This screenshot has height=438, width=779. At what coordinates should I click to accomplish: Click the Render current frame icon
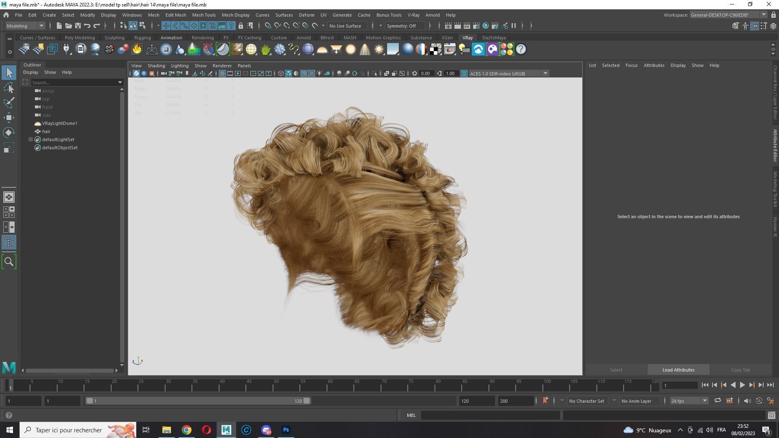[x=458, y=26]
